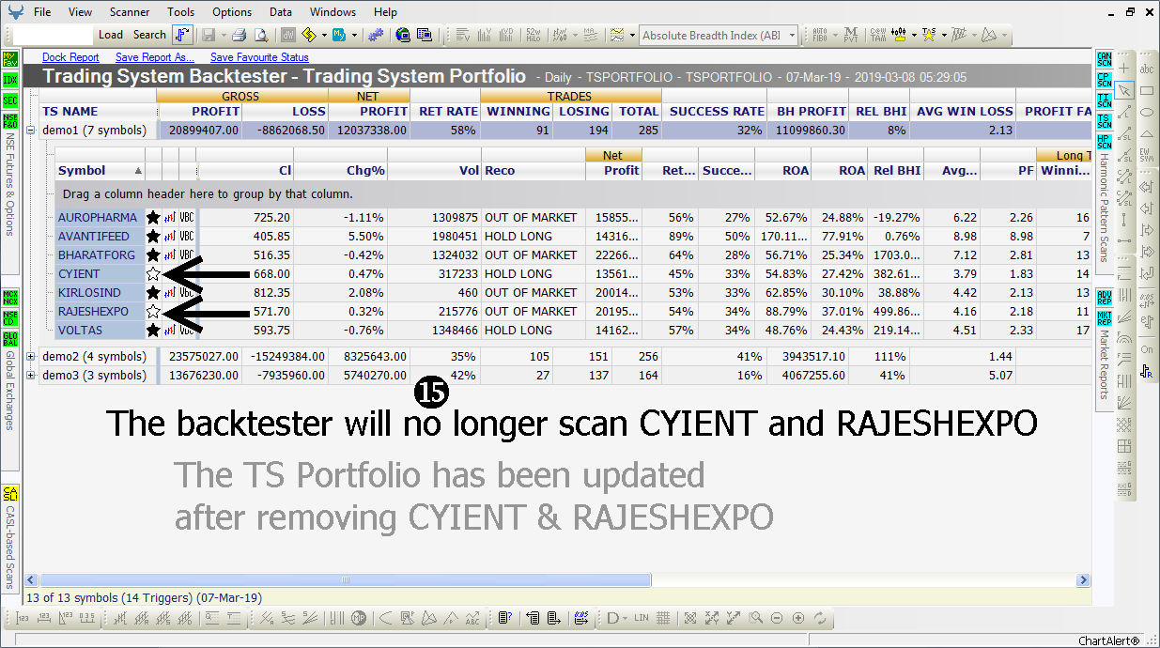
Task: Open the HP SCN harmonic scan icon
Action: pos(1104,142)
